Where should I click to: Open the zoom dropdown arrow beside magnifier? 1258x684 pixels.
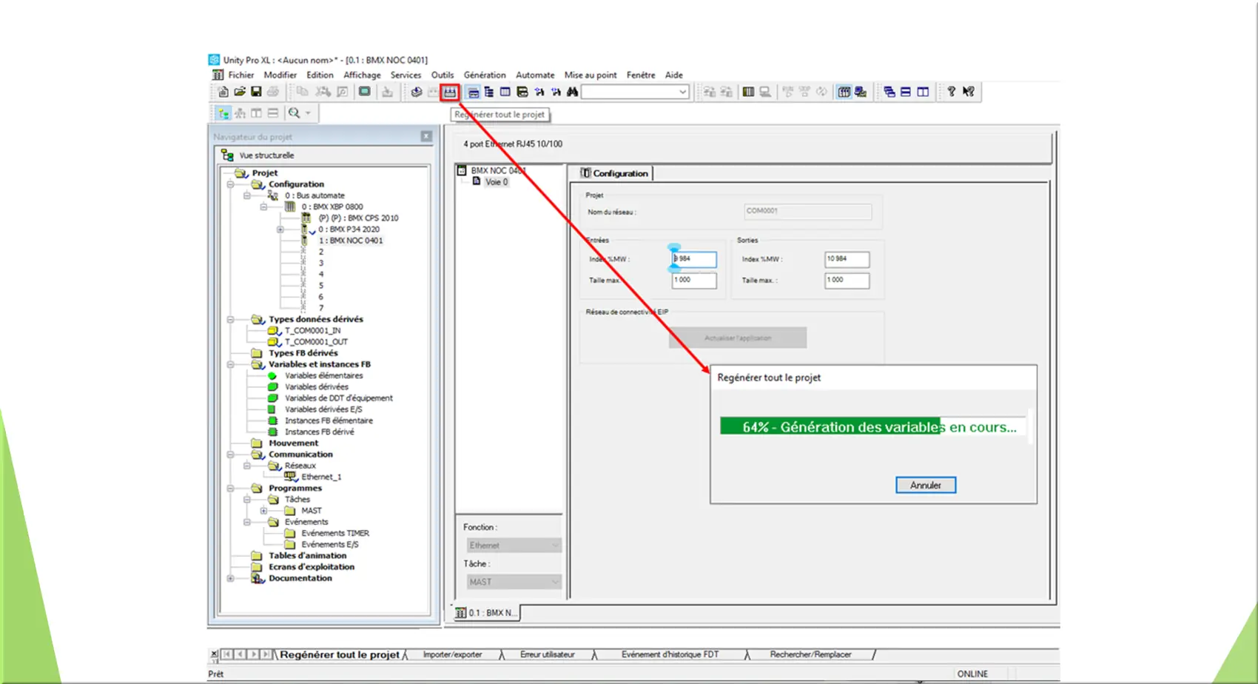[308, 113]
